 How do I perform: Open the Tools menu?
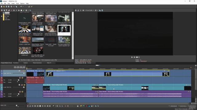(x=17, y=3)
